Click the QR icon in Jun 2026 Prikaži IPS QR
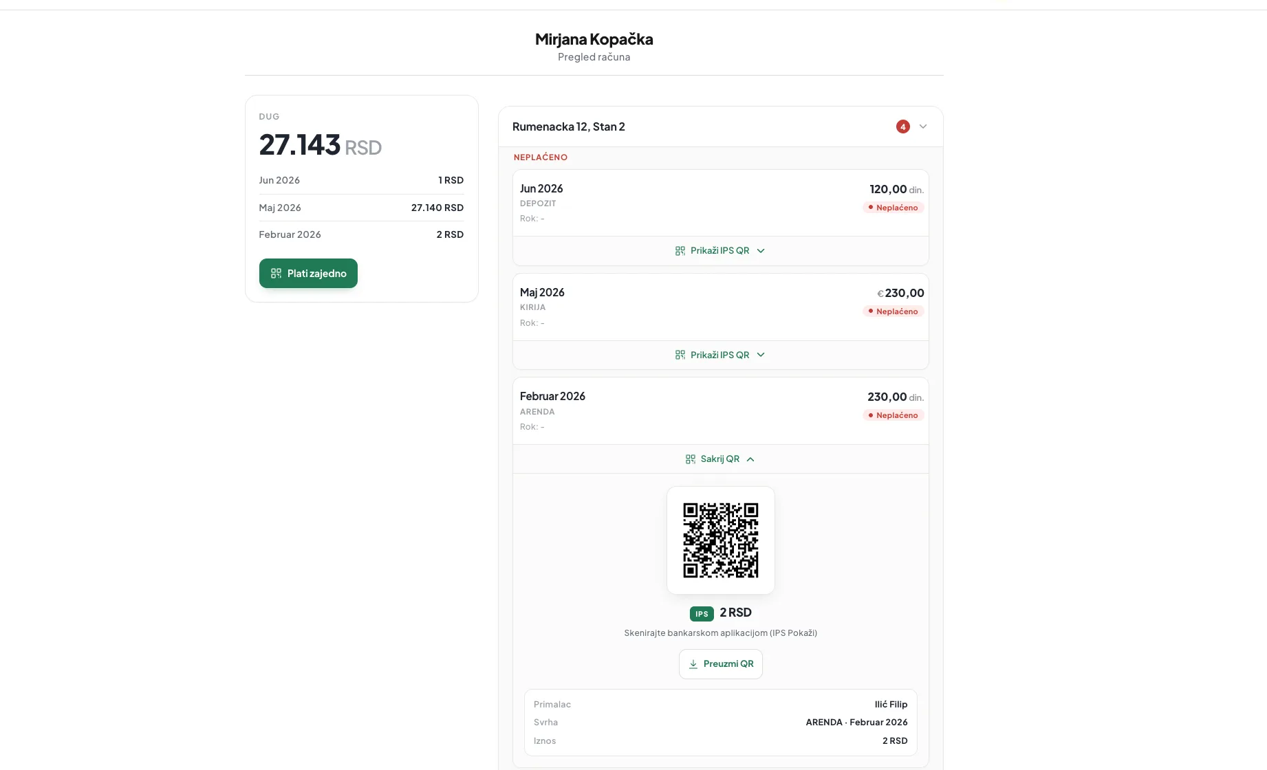The width and height of the screenshot is (1267, 770). [x=680, y=251]
